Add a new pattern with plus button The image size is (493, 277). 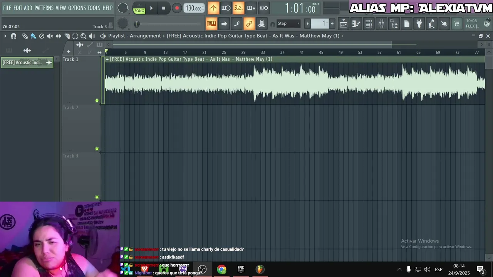[332, 24]
